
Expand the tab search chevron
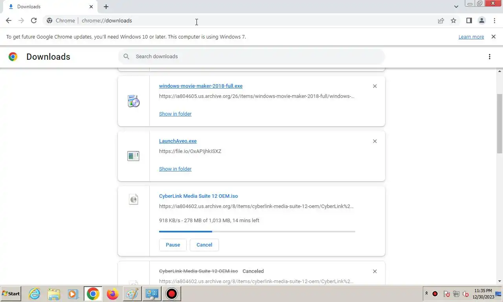click(x=456, y=7)
